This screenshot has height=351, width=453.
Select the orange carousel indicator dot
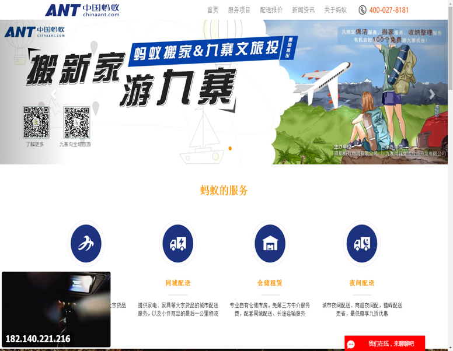coord(230,148)
